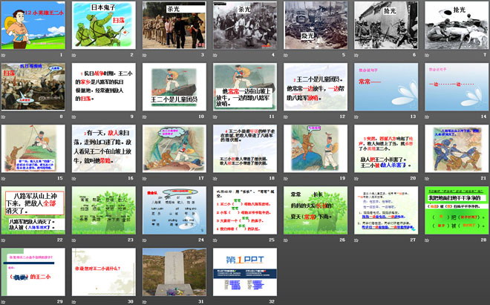Select slide 13 showing 常常——
Viewport: 490px width, 305px height.
tap(386, 87)
